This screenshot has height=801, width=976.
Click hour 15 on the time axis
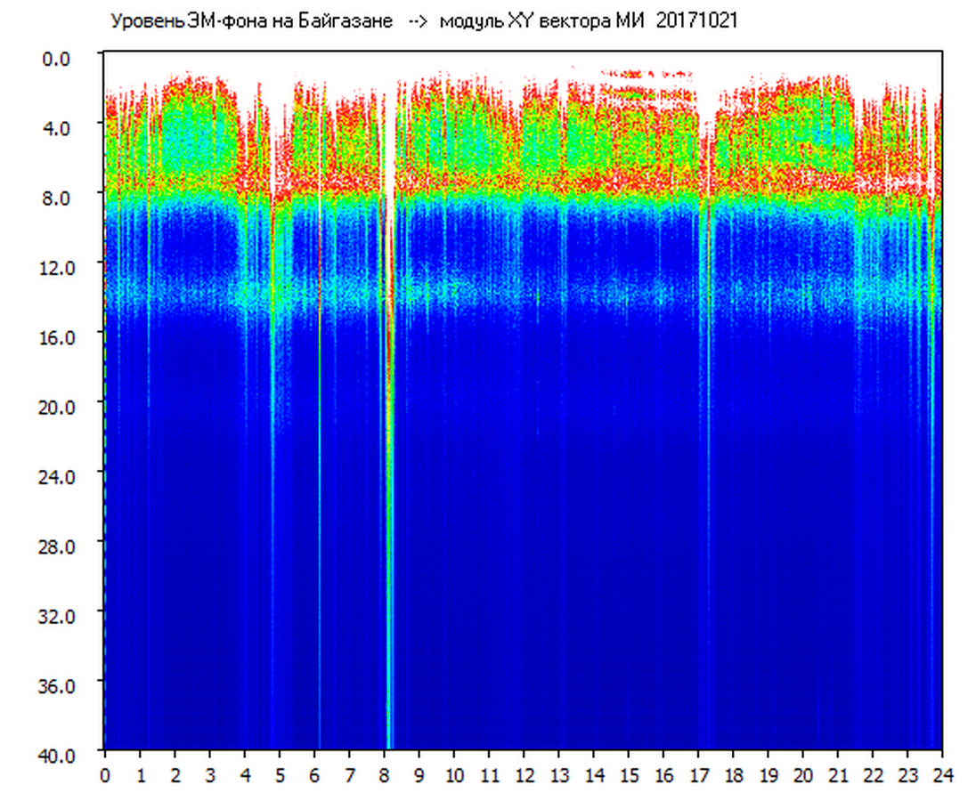pyautogui.click(x=630, y=774)
